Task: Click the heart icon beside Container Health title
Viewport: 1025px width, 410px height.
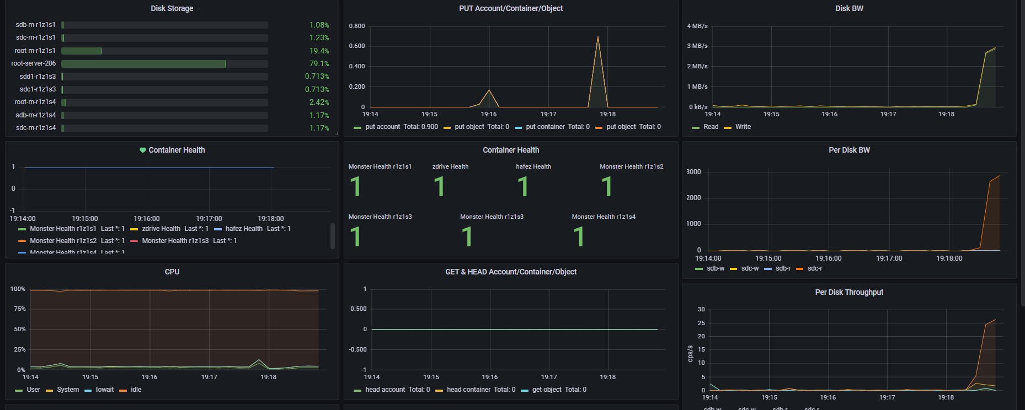Action: pyautogui.click(x=143, y=150)
